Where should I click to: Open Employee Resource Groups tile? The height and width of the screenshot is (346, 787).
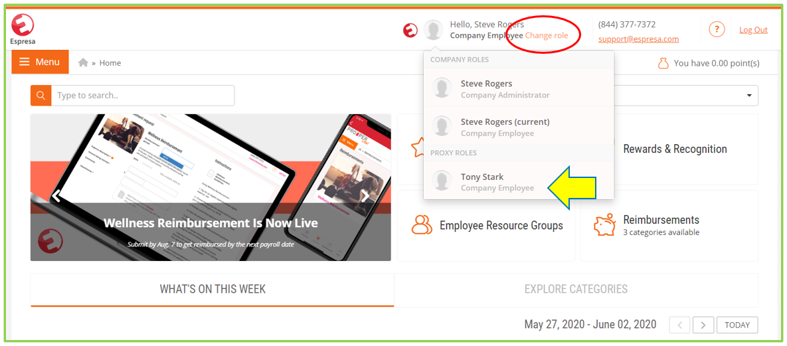tap(486, 226)
